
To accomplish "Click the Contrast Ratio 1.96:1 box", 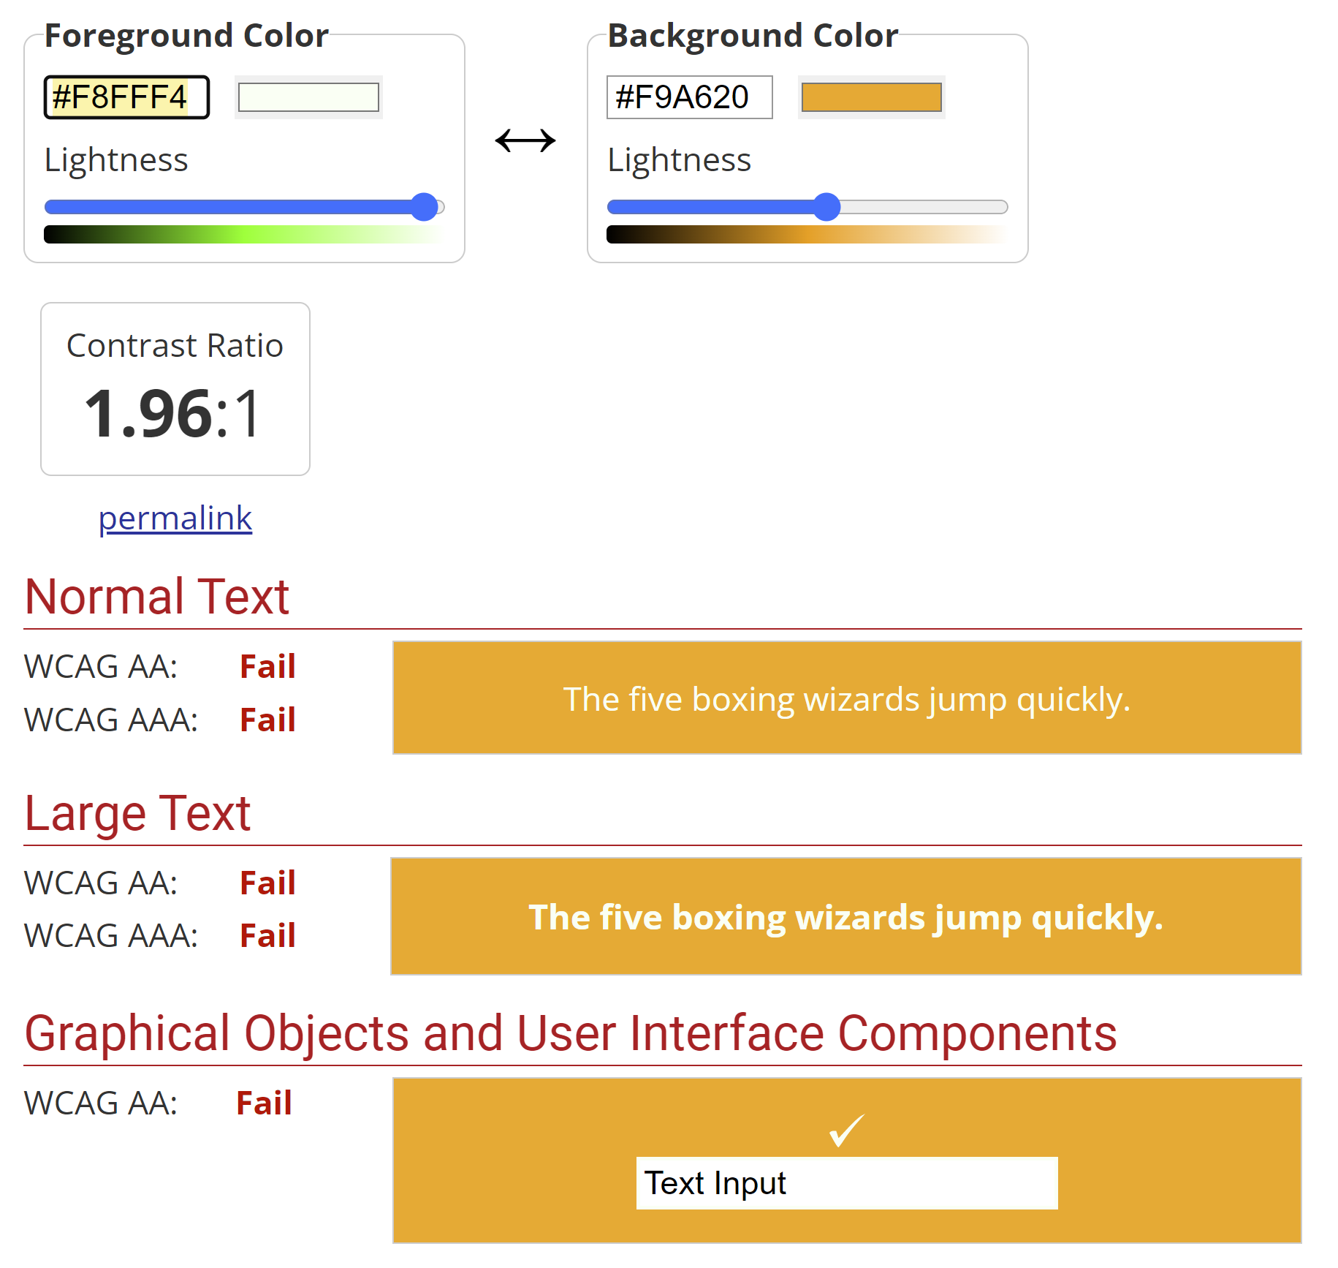I will [175, 389].
